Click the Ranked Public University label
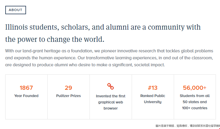220x129 pixels. [x=153, y=99]
